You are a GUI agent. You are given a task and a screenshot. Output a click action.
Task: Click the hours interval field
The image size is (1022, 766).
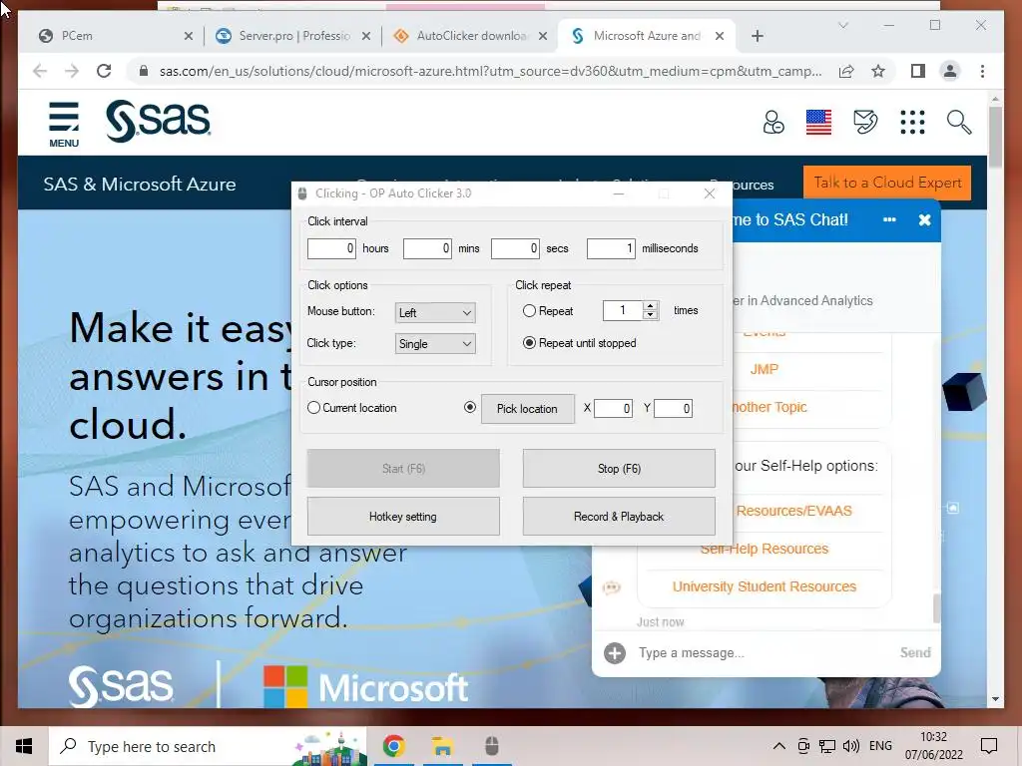[x=331, y=248]
